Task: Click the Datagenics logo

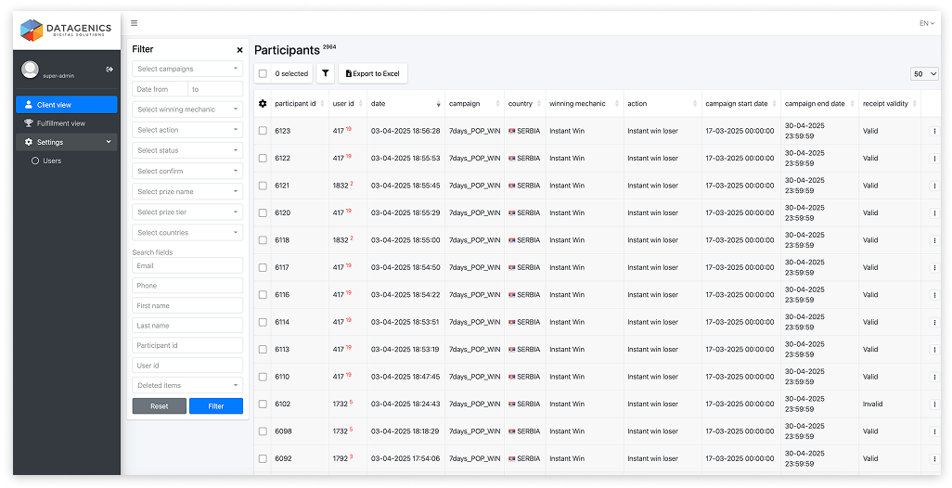Action: pos(67,31)
